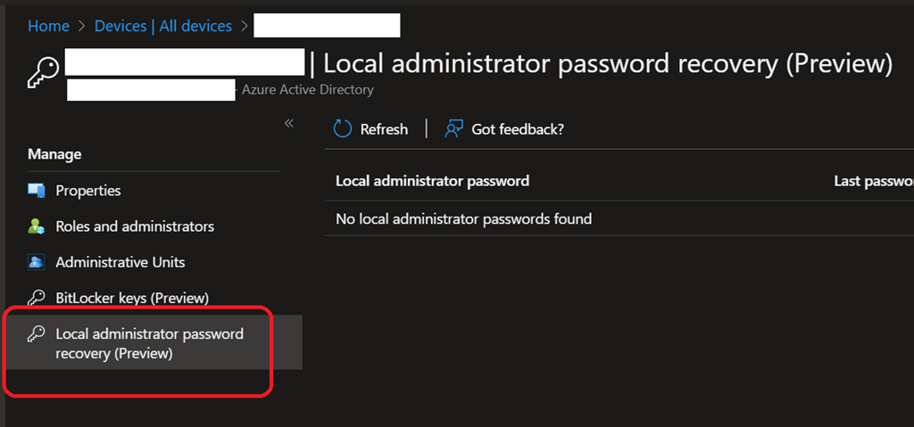914x427 pixels.
Task: Click the Administrative Units icon
Action: click(x=37, y=262)
